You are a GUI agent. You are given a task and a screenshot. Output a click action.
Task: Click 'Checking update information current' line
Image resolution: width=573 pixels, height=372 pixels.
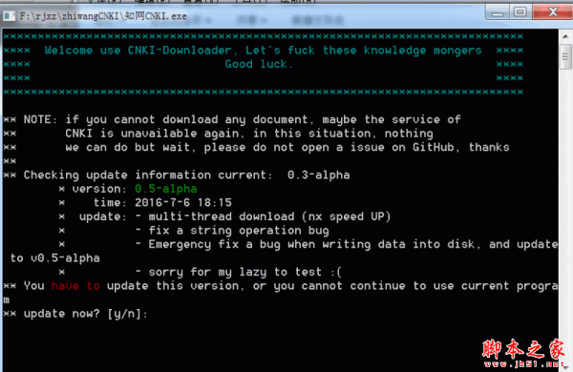click(x=148, y=176)
